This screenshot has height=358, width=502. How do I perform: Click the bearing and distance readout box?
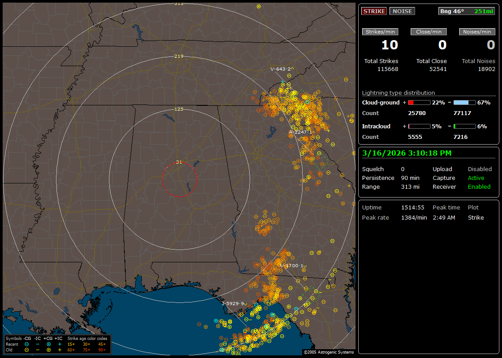(467, 11)
